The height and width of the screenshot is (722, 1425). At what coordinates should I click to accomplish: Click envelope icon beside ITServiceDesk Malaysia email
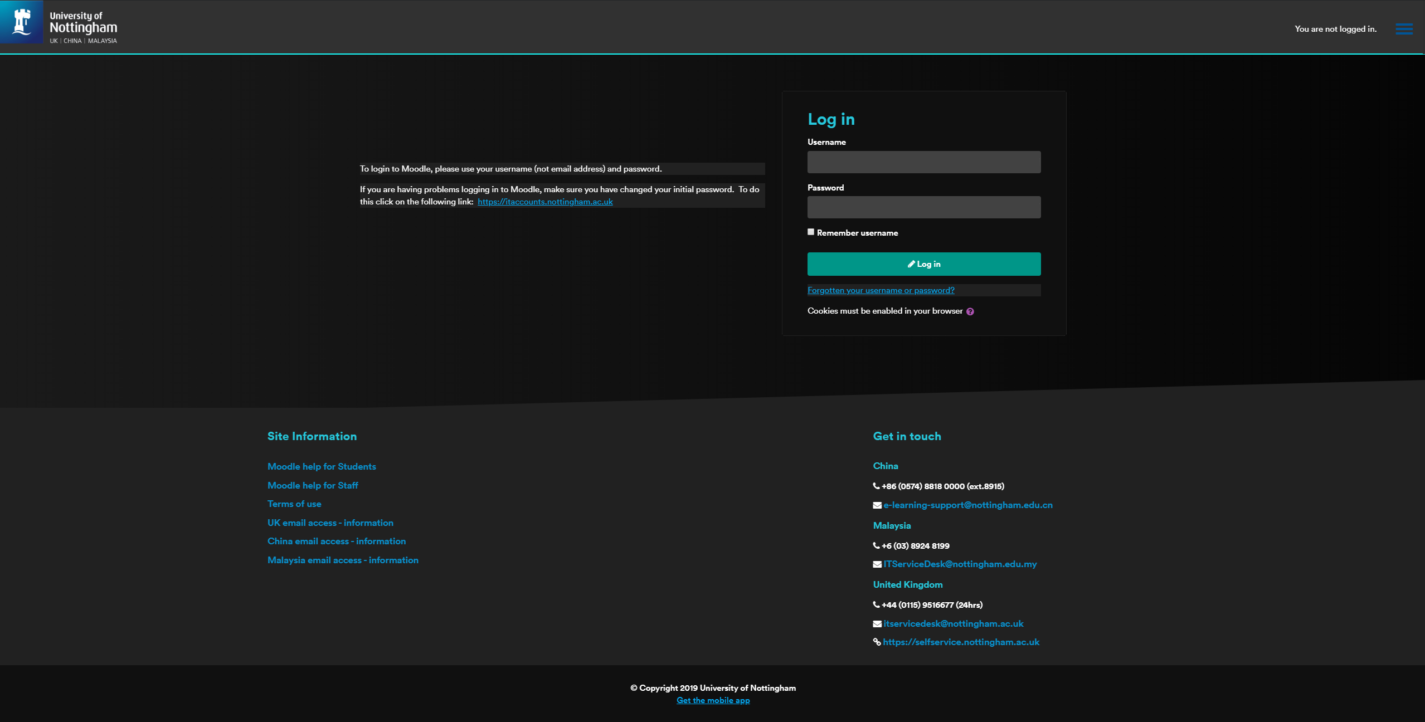pyautogui.click(x=877, y=564)
